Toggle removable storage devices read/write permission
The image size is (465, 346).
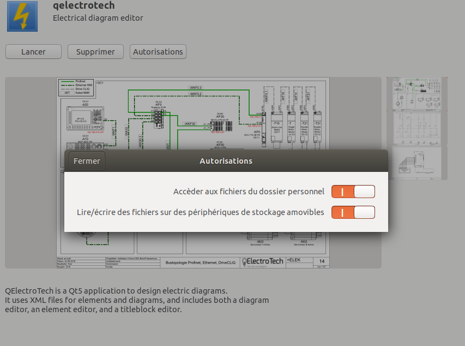click(x=353, y=212)
